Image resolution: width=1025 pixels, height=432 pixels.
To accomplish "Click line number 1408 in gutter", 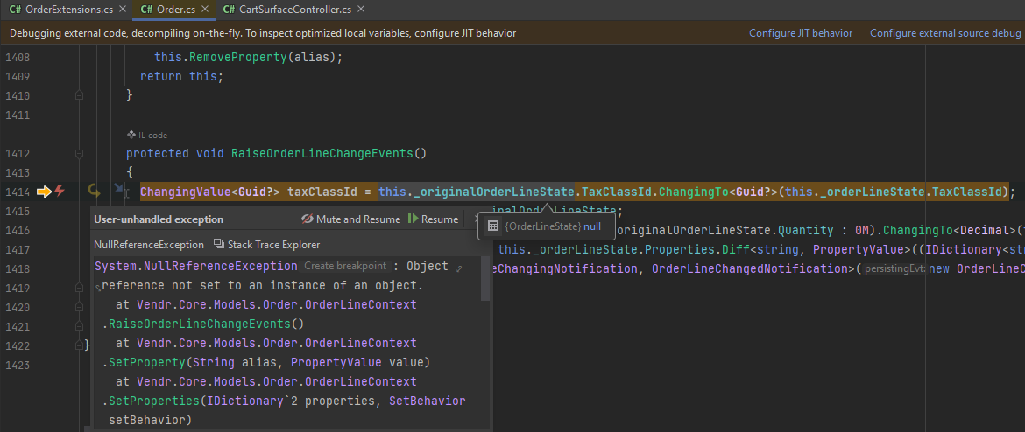I will [18, 58].
